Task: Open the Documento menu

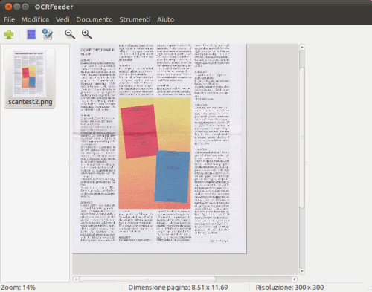Action: pyautogui.click(x=94, y=19)
